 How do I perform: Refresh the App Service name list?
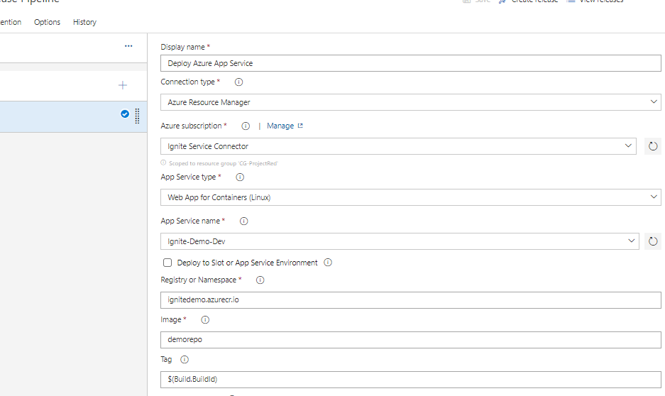click(x=653, y=241)
